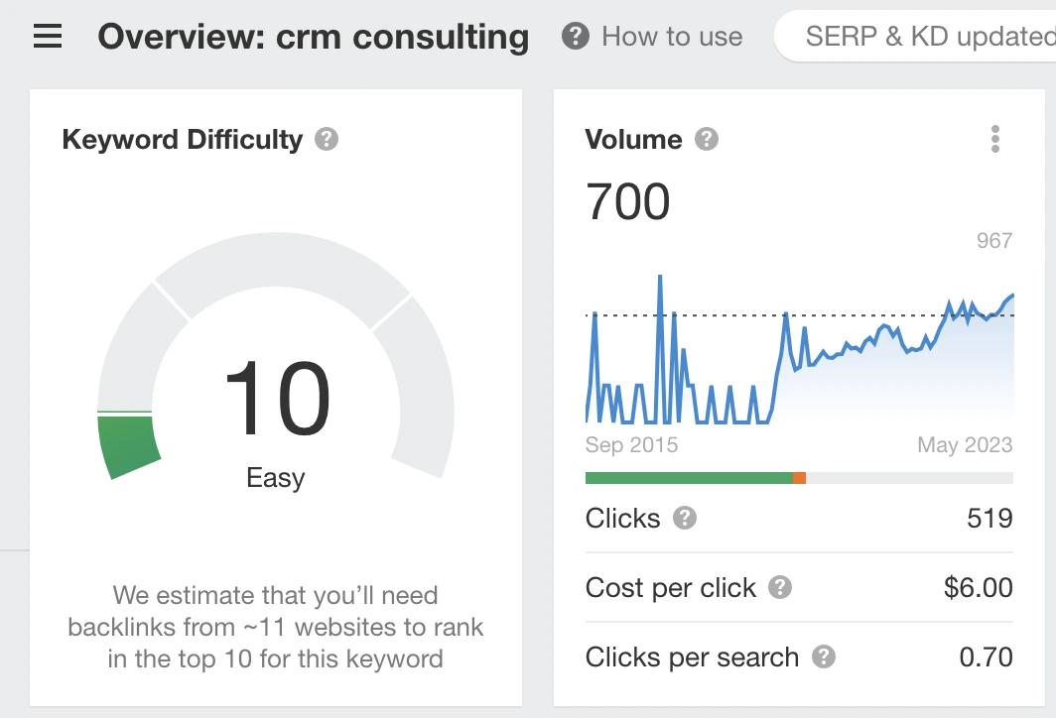
Task: Open the How to use link
Action: click(x=672, y=37)
